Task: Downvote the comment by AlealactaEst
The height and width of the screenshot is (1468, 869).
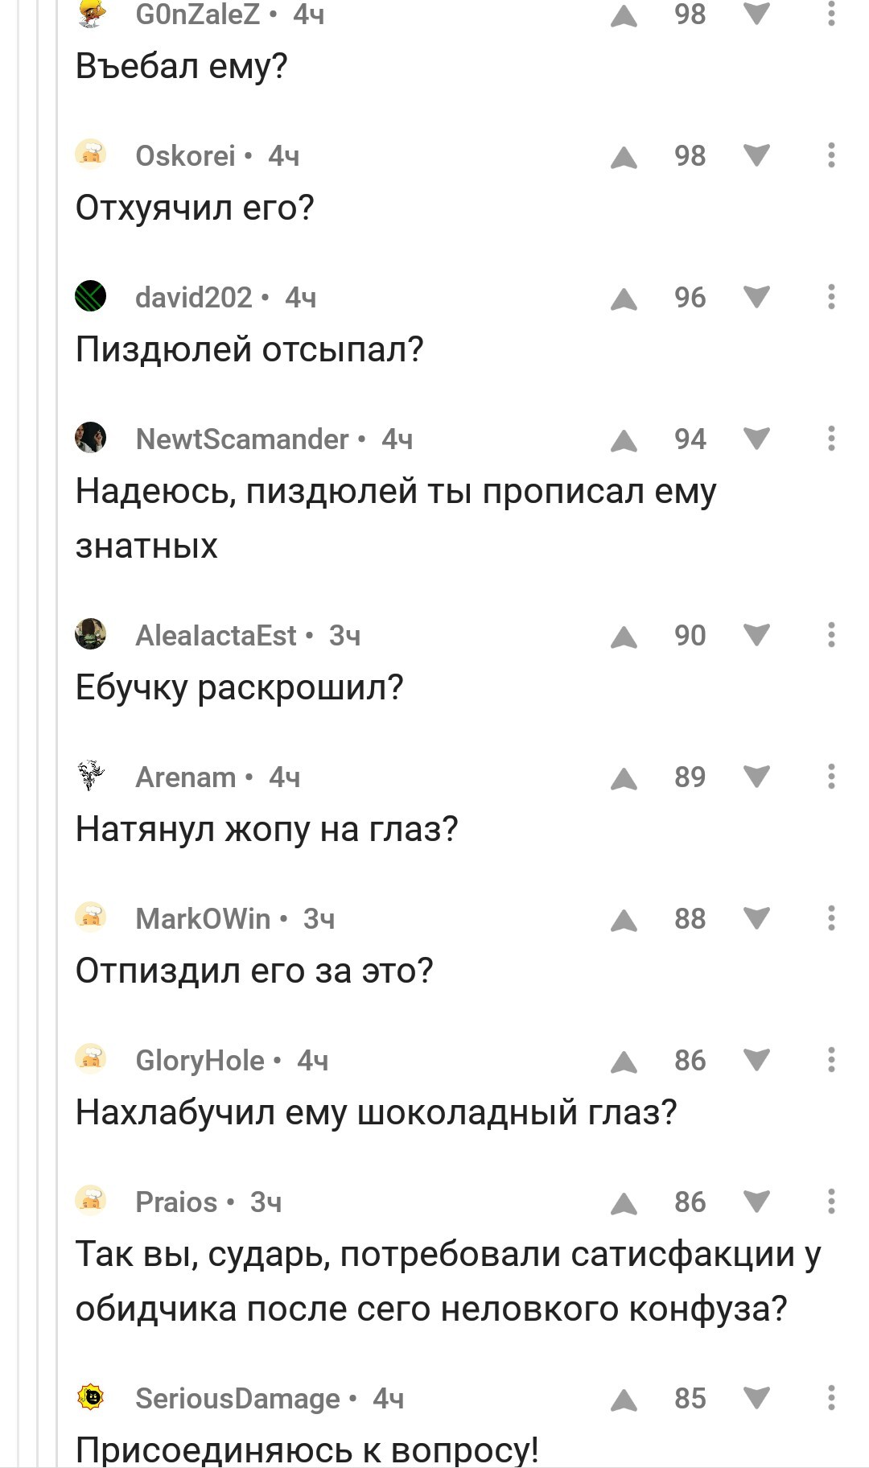Action: [x=756, y=636]
